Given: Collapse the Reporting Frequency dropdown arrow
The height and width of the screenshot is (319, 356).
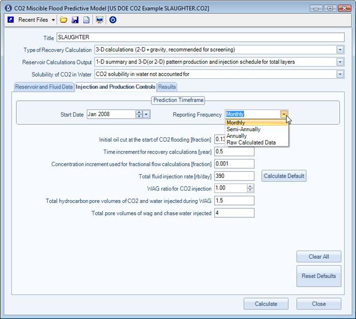Looking at the screenshot, I should point(284,114).
